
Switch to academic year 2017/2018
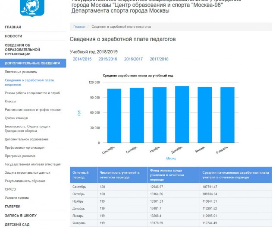pos(159,59)
